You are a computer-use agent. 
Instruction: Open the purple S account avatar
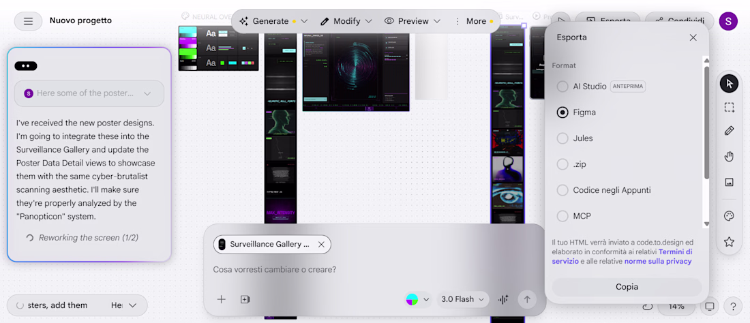pos(728,21)
